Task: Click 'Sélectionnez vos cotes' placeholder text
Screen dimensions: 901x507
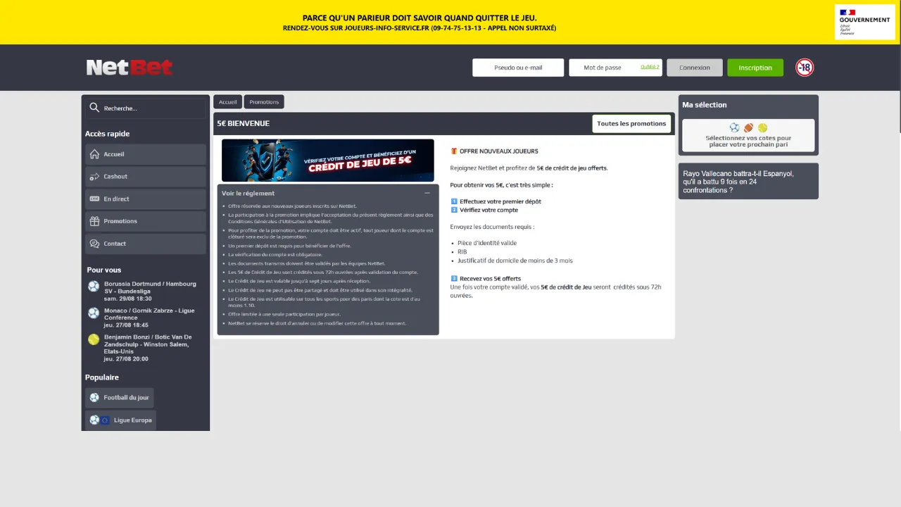Action: click(x=748, y=141)
